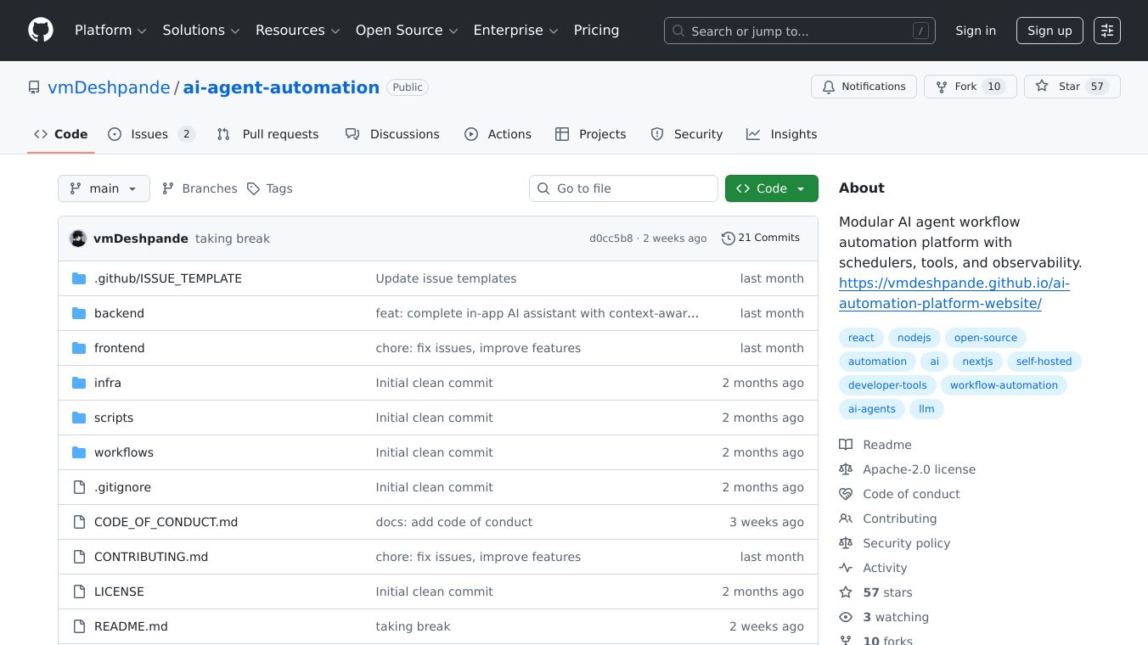Viewport: 1148px width, 645px height.
Task: Click the Notifications bell icon
Action: click(828, 86)
